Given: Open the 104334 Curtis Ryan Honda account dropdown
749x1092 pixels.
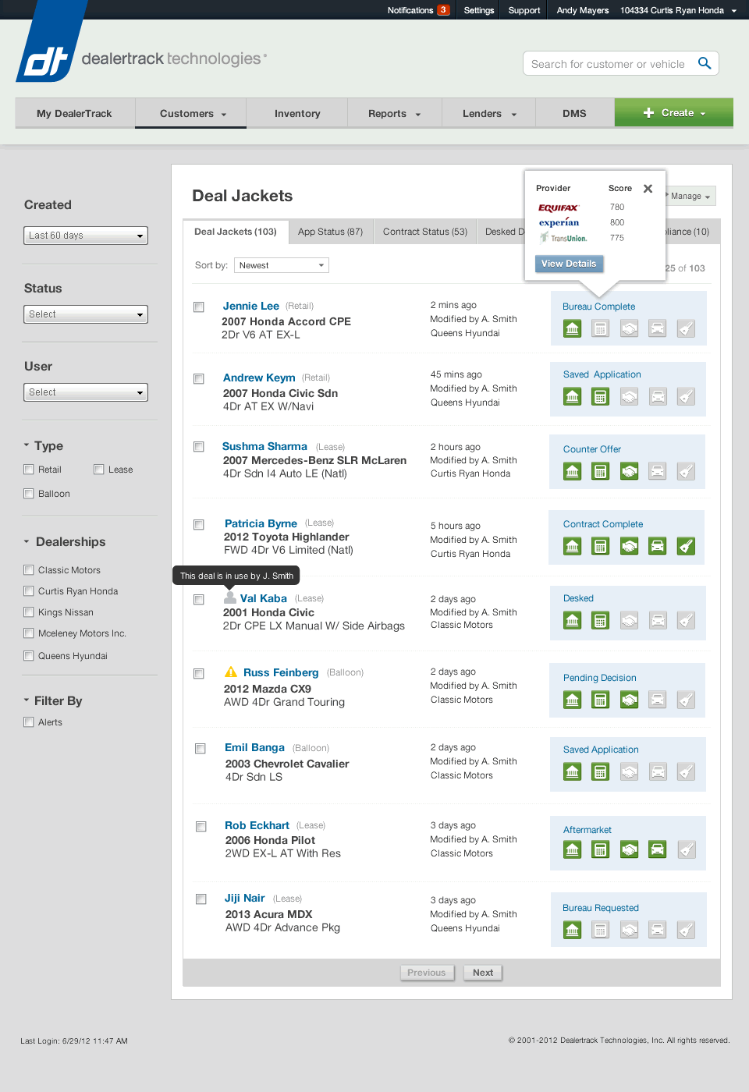Looking at the screenshot, I should click(x=678, y=10).
